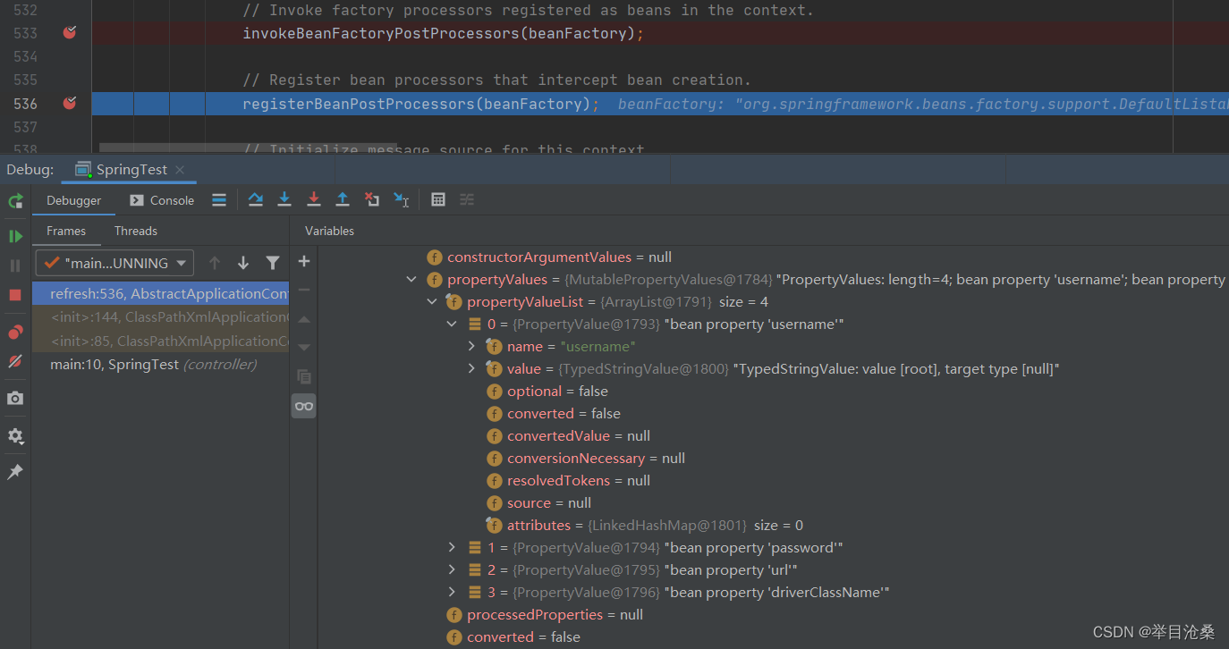
Task: Expand element 3 'driverClassName'
Action: point(453,592)
